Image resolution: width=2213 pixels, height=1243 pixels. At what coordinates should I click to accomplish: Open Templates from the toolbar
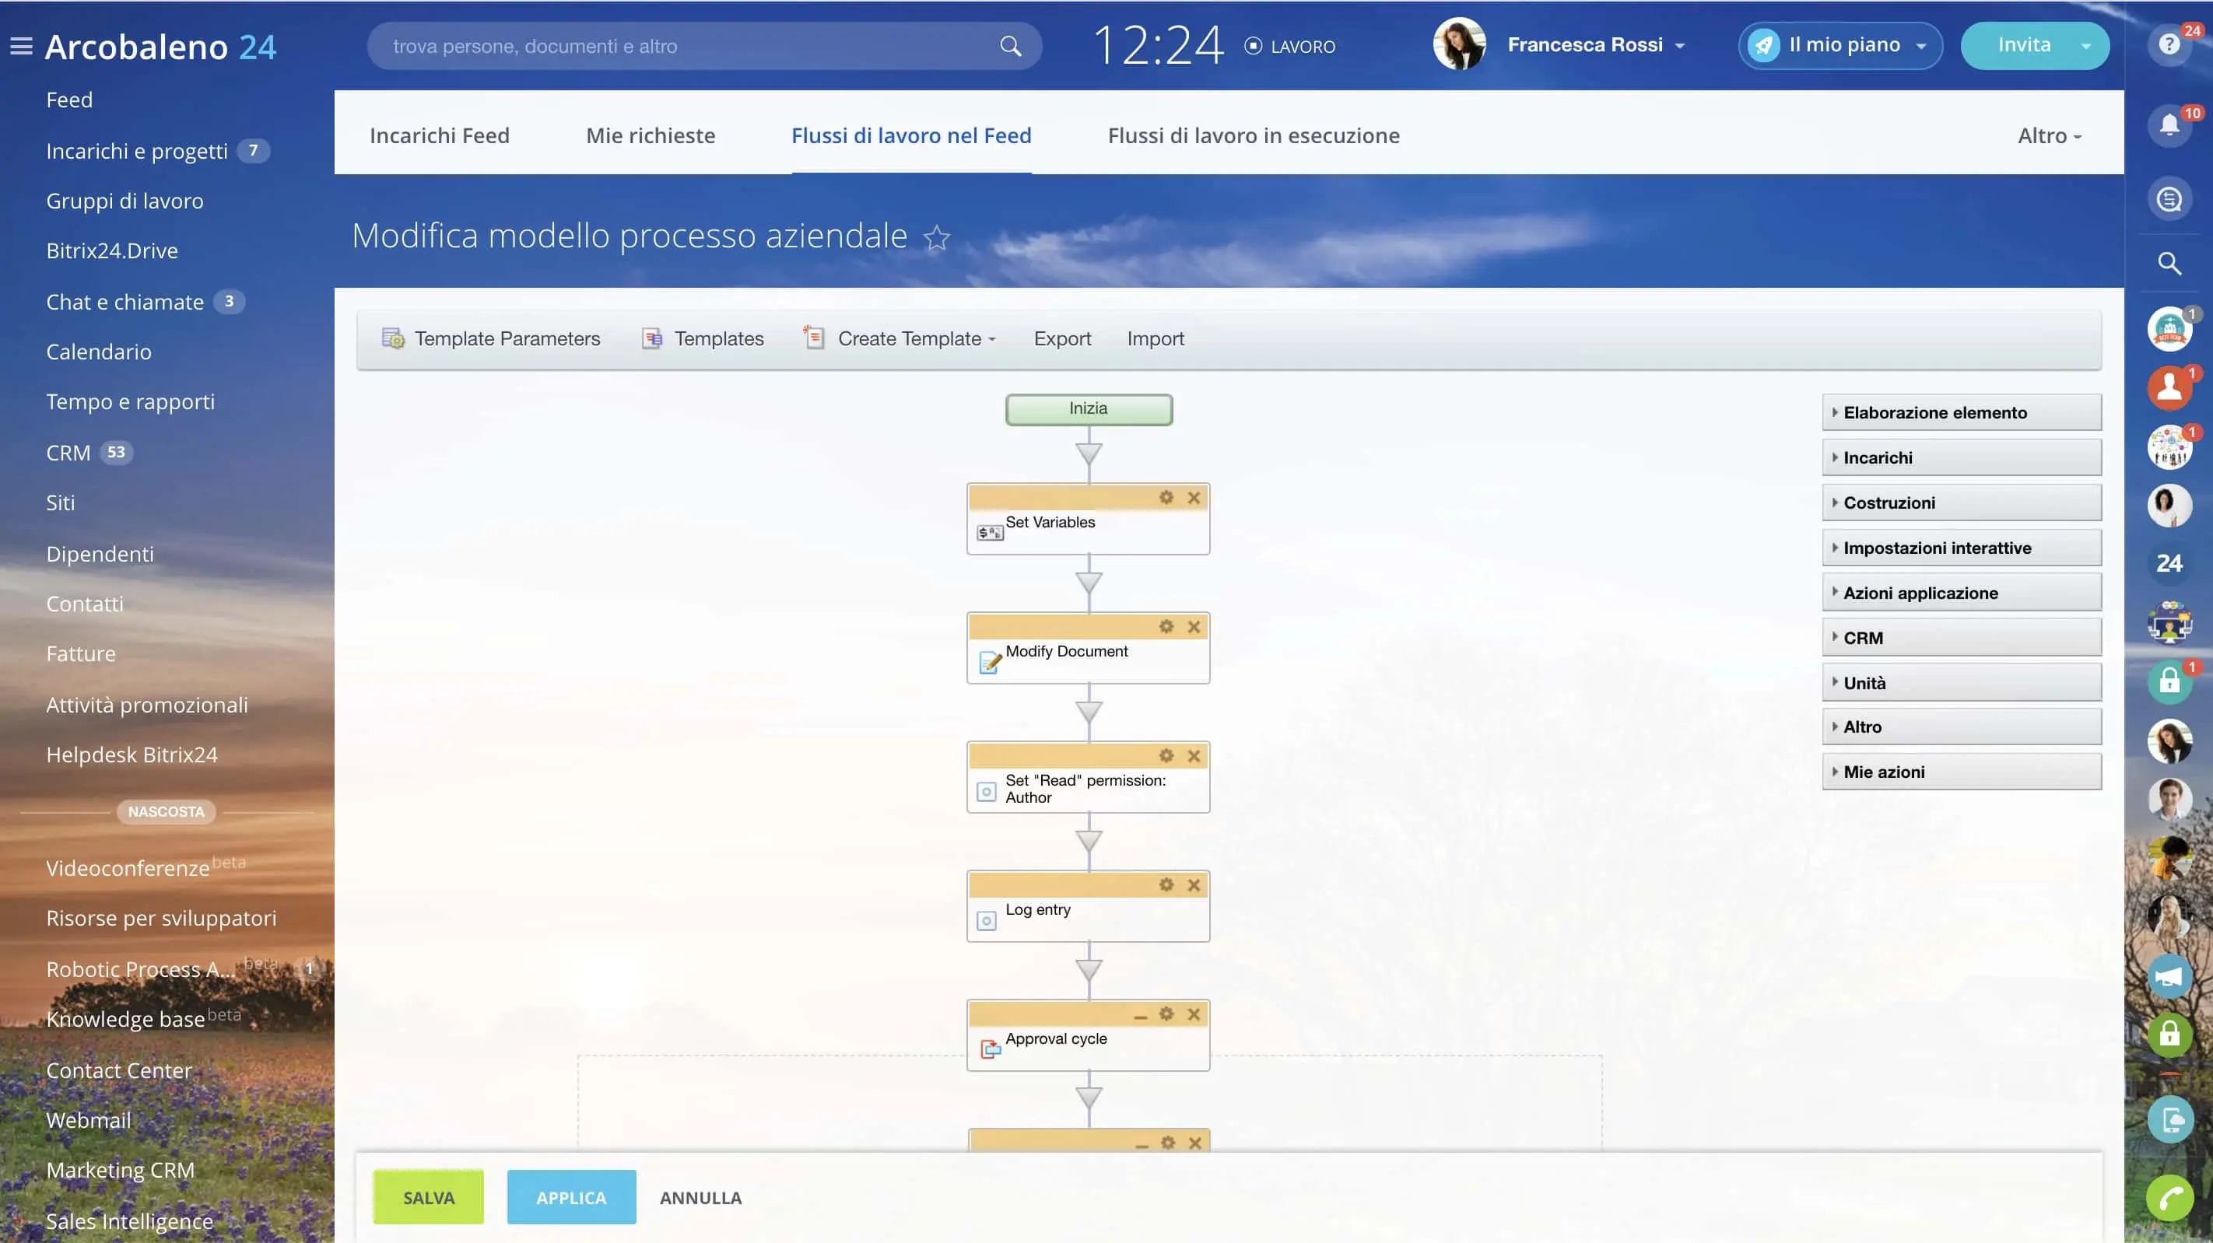703,338
